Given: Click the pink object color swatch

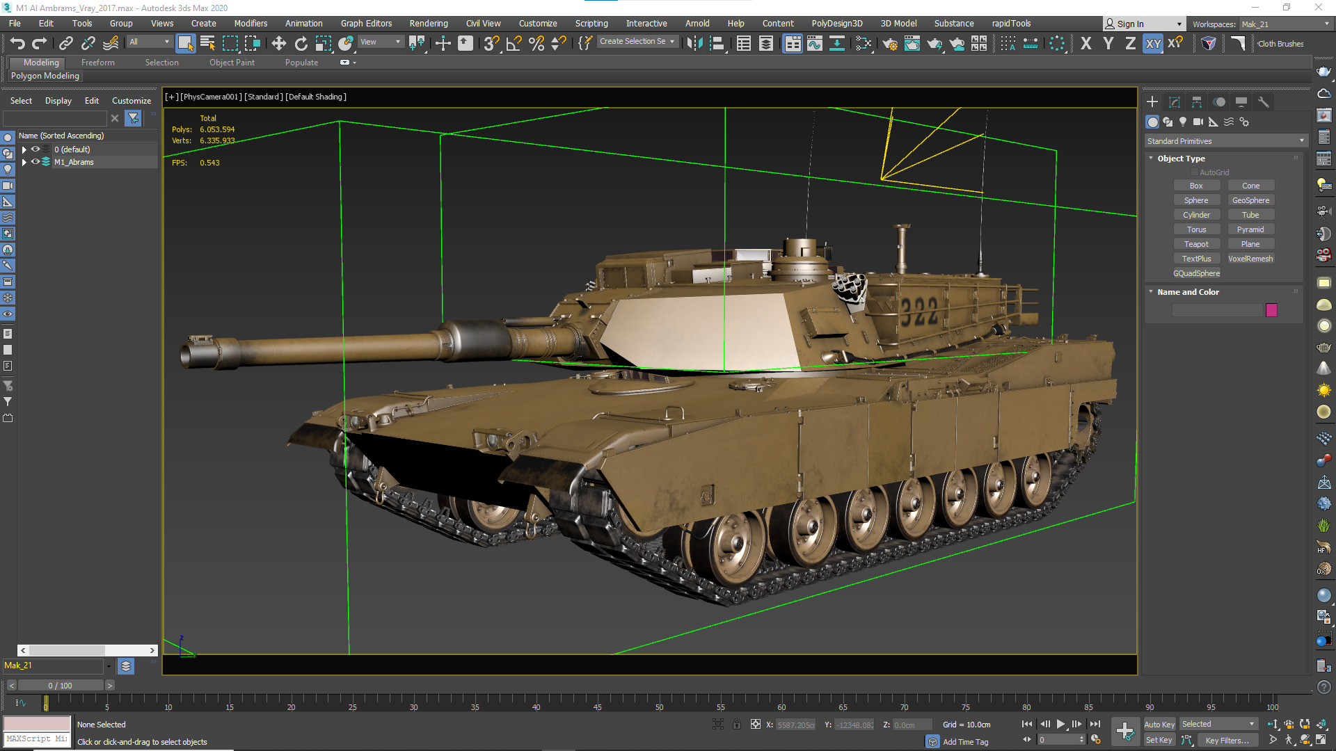Looking at the screenshot, I should coord(1271,310).
